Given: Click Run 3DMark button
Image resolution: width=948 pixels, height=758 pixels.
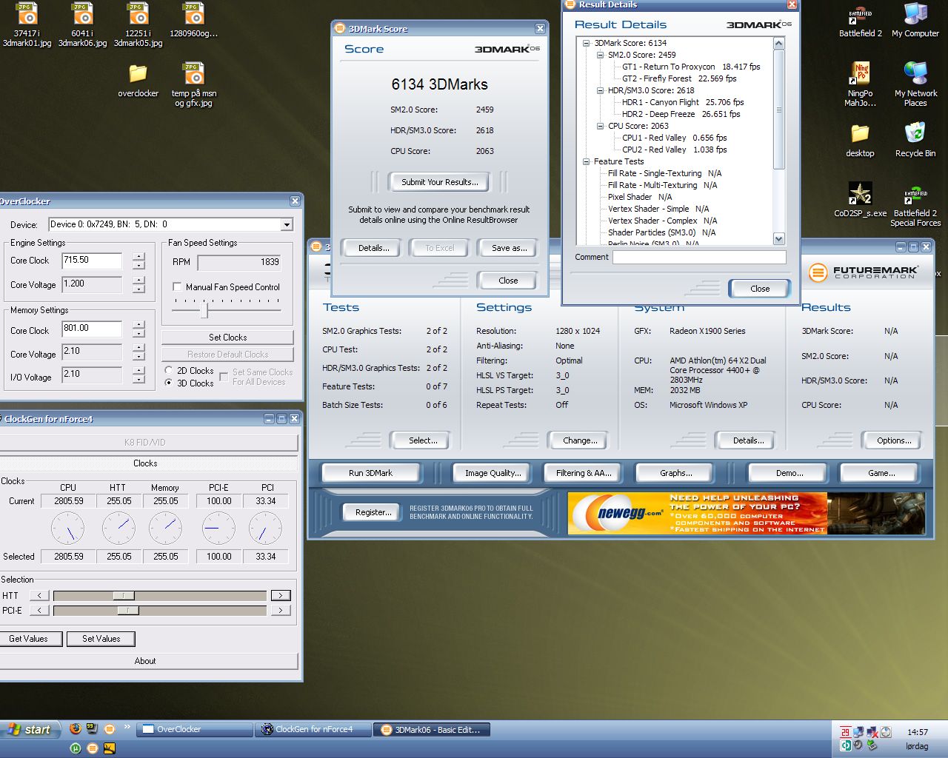Looking at the screenshot, I should (x=370, y=473).
